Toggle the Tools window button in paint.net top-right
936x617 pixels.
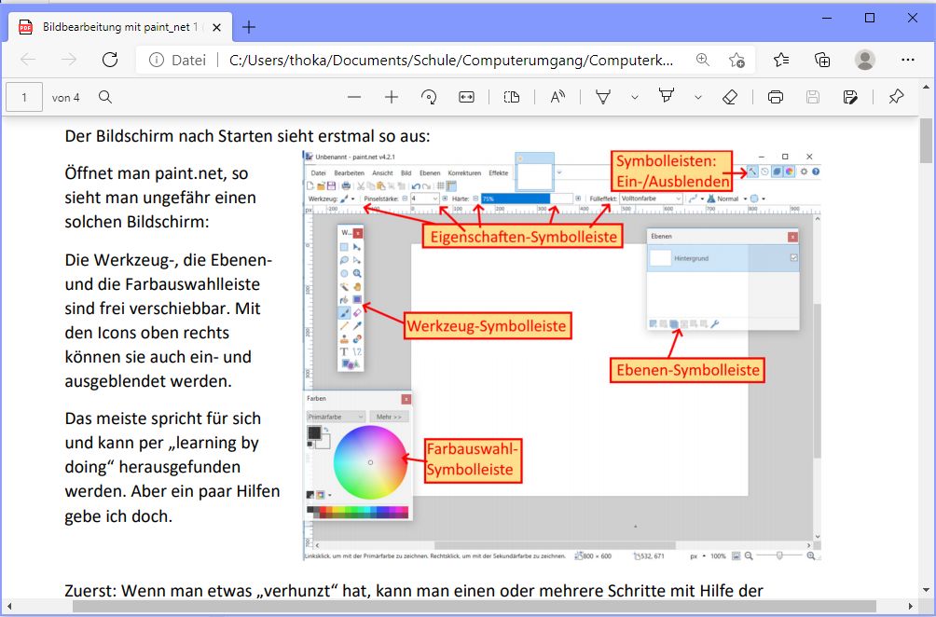(x=752, y=171)
